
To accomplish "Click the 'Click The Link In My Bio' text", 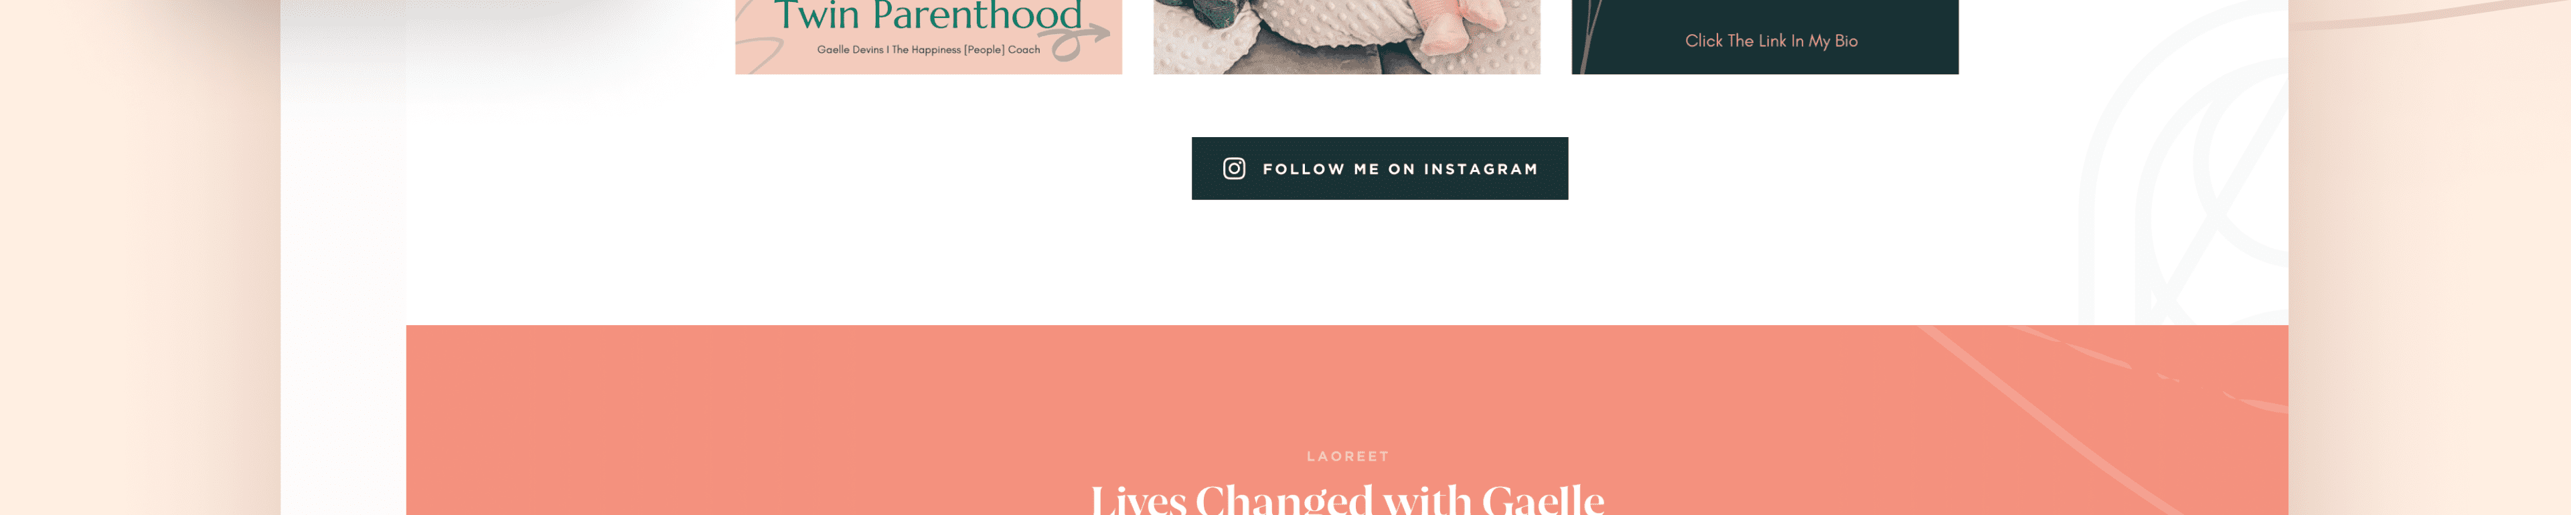I will pos(1770,41).
